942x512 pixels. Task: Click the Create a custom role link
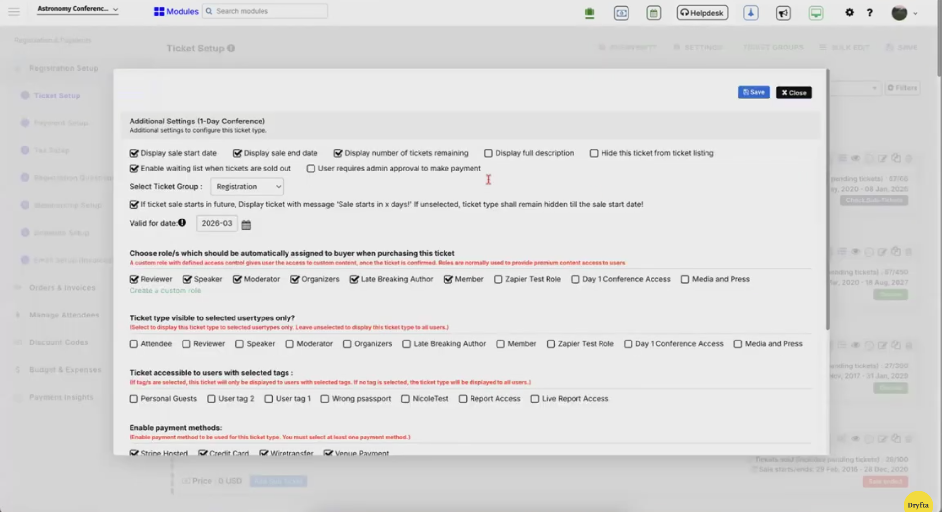tap(165, 290)
